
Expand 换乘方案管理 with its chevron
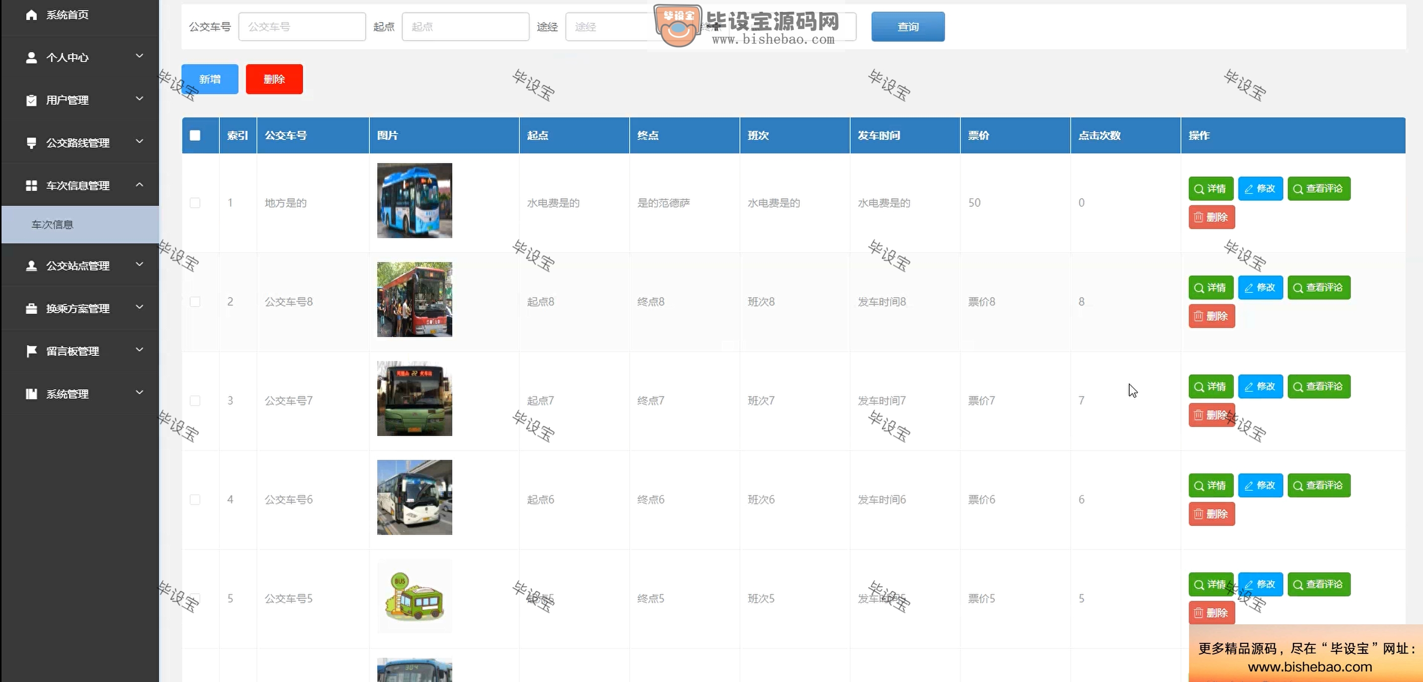(x=139, y=308)
